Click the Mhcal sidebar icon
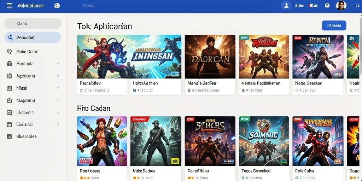The image size is (362, 181). pos(10,88)
